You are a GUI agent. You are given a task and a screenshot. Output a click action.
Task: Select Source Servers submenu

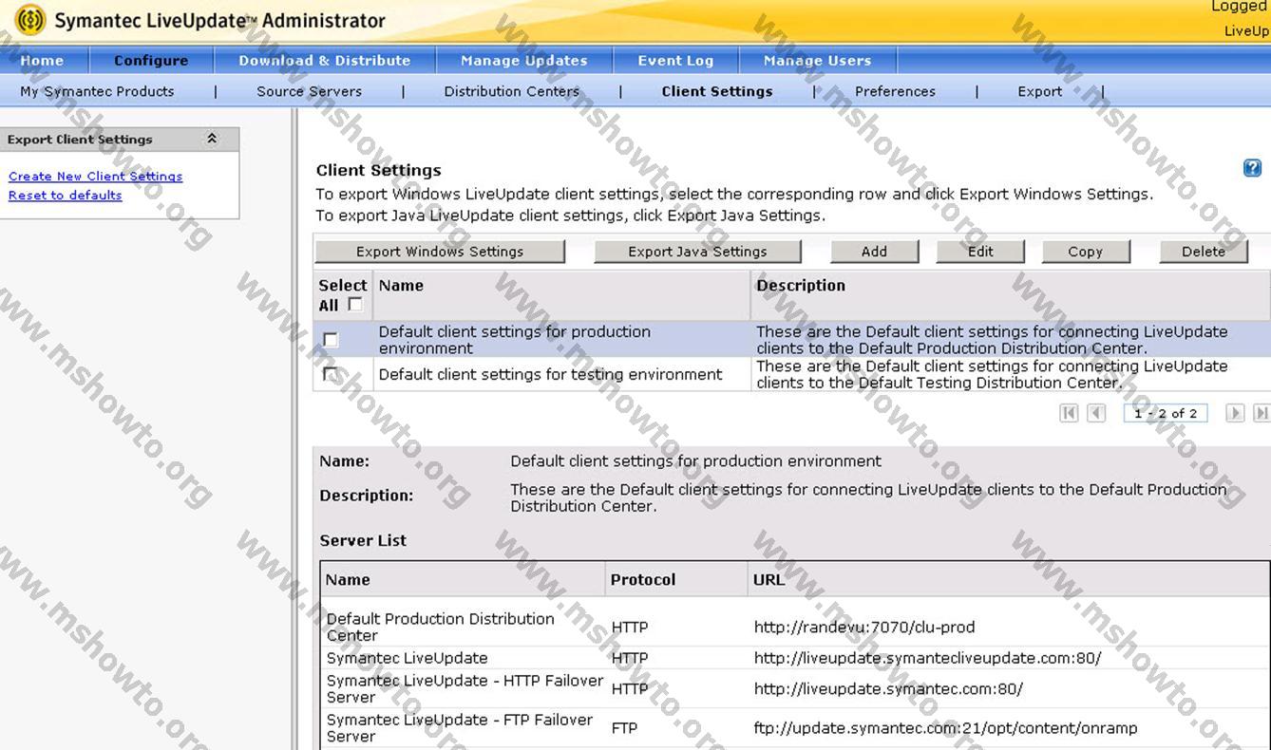pos(309,91)
